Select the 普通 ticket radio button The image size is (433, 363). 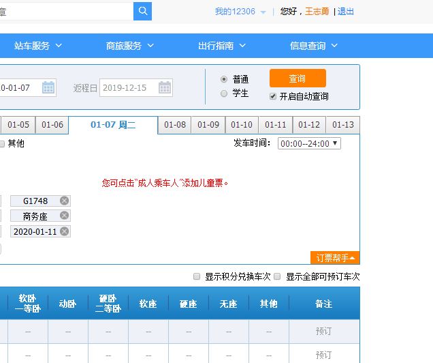[224, 79]
